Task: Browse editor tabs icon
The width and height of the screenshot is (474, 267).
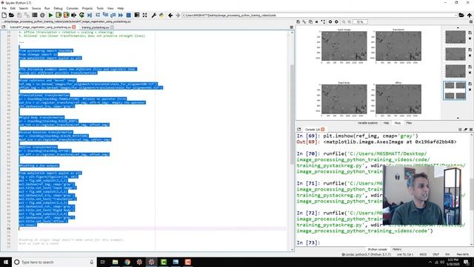Action: (x=3, y=27)
